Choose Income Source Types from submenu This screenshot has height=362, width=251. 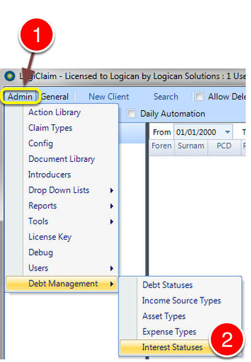181,301
